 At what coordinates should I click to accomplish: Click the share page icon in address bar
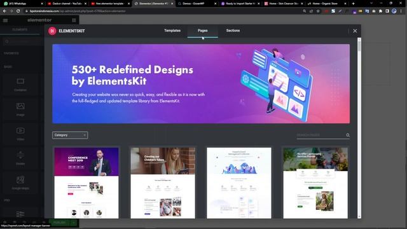pyautogui.click(x=311, y=11)
